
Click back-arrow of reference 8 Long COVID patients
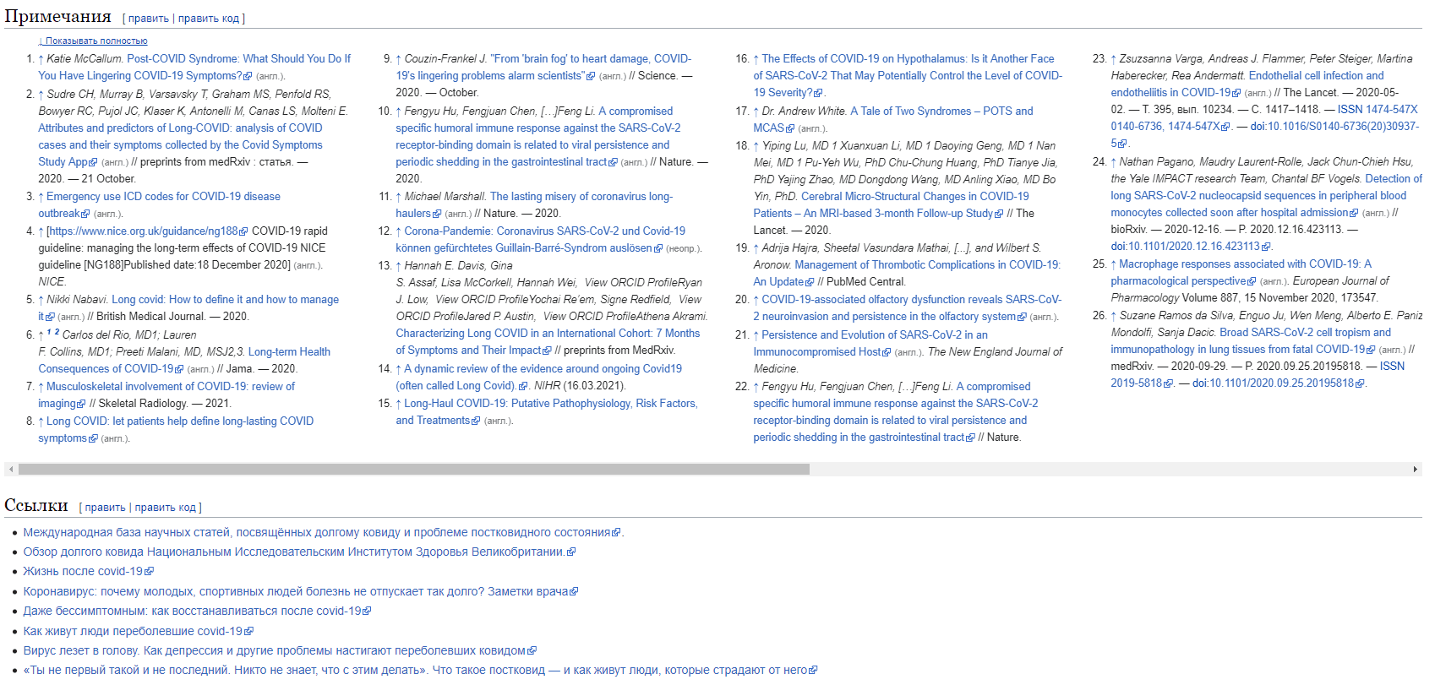[x=41, y=421]
